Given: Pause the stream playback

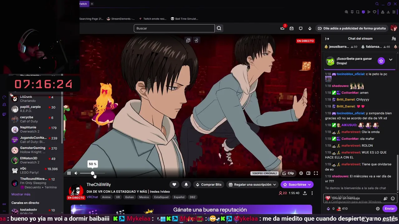Looking at the screenshot, I should tap(69, 173).
